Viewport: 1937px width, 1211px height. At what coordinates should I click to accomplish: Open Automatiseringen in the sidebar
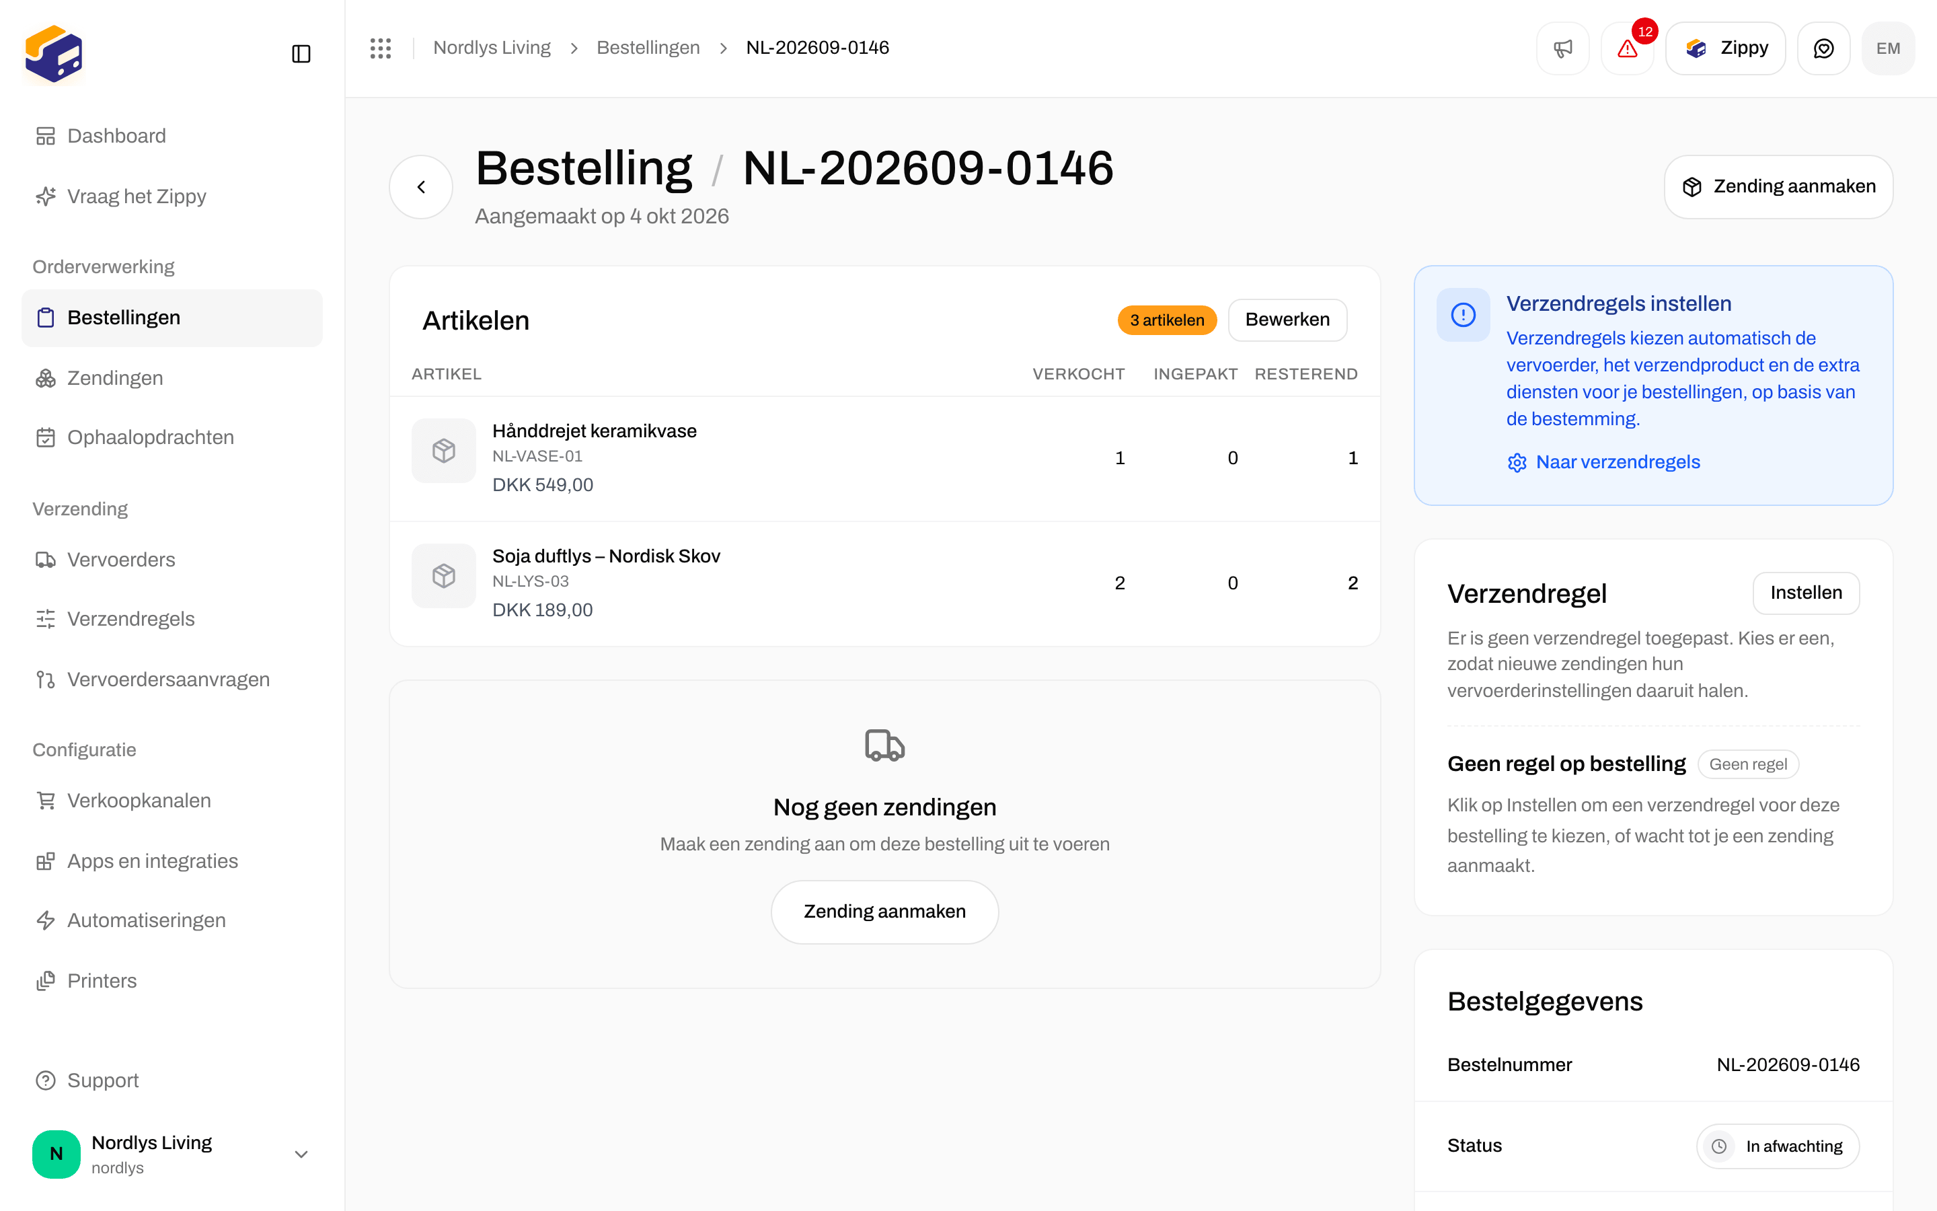(172, 920)
